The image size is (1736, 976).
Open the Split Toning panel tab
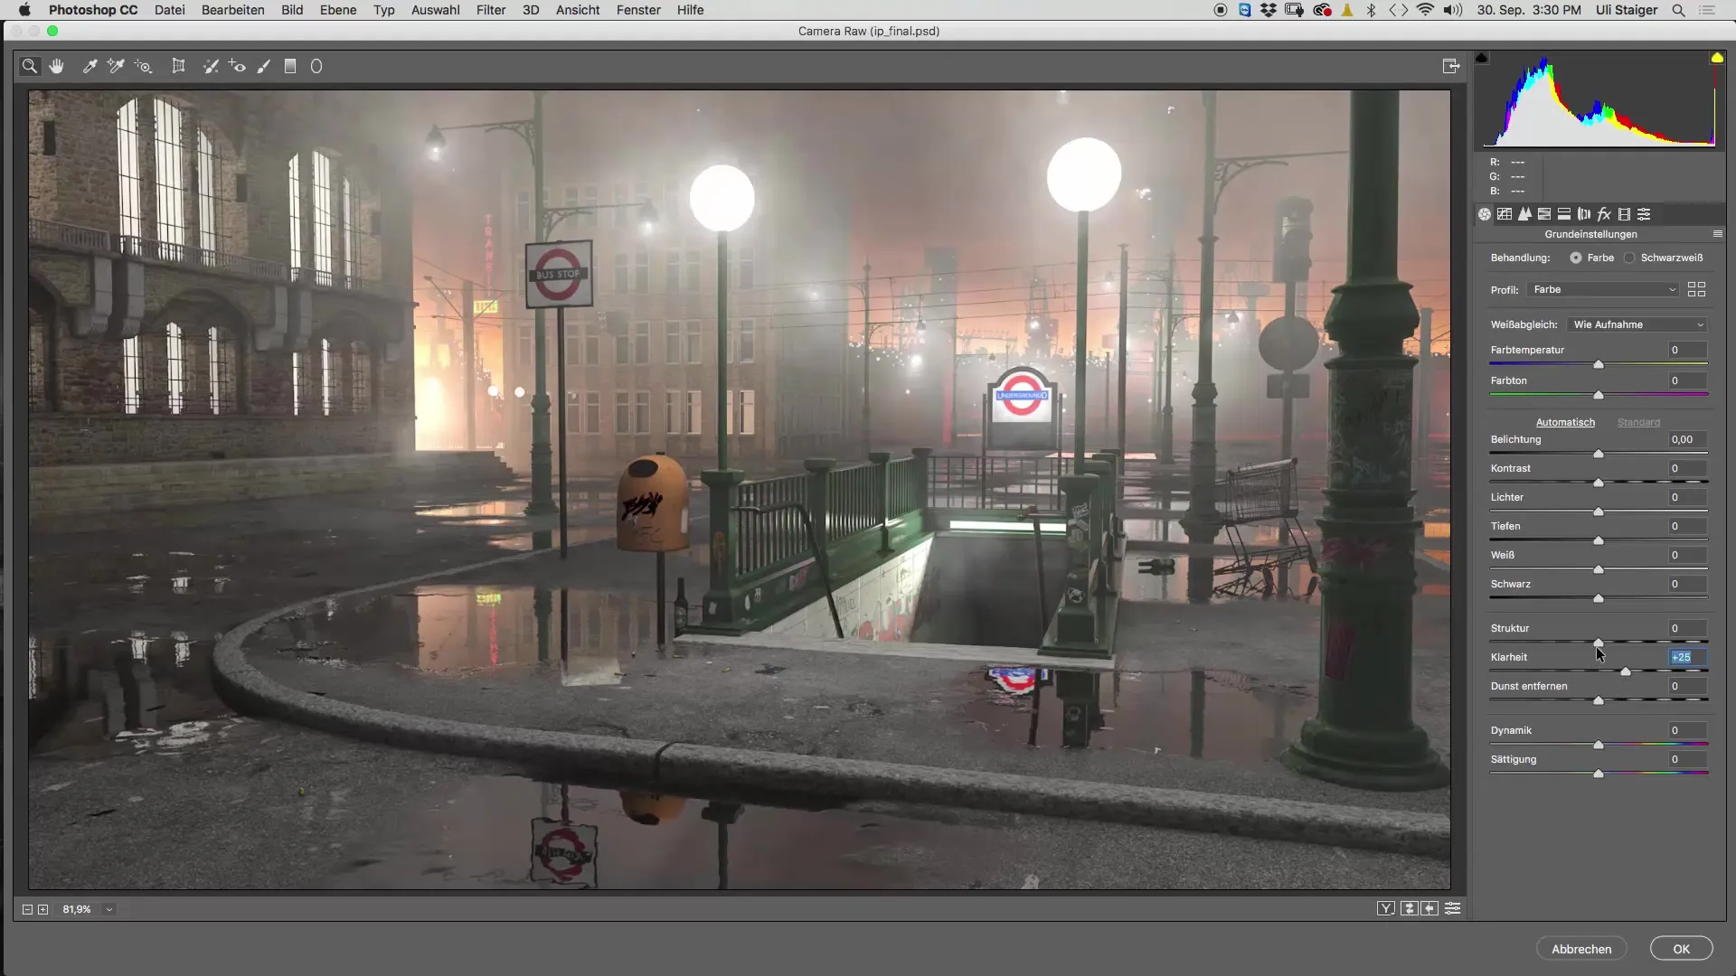pyautogui.click(x=1564, y=214)
